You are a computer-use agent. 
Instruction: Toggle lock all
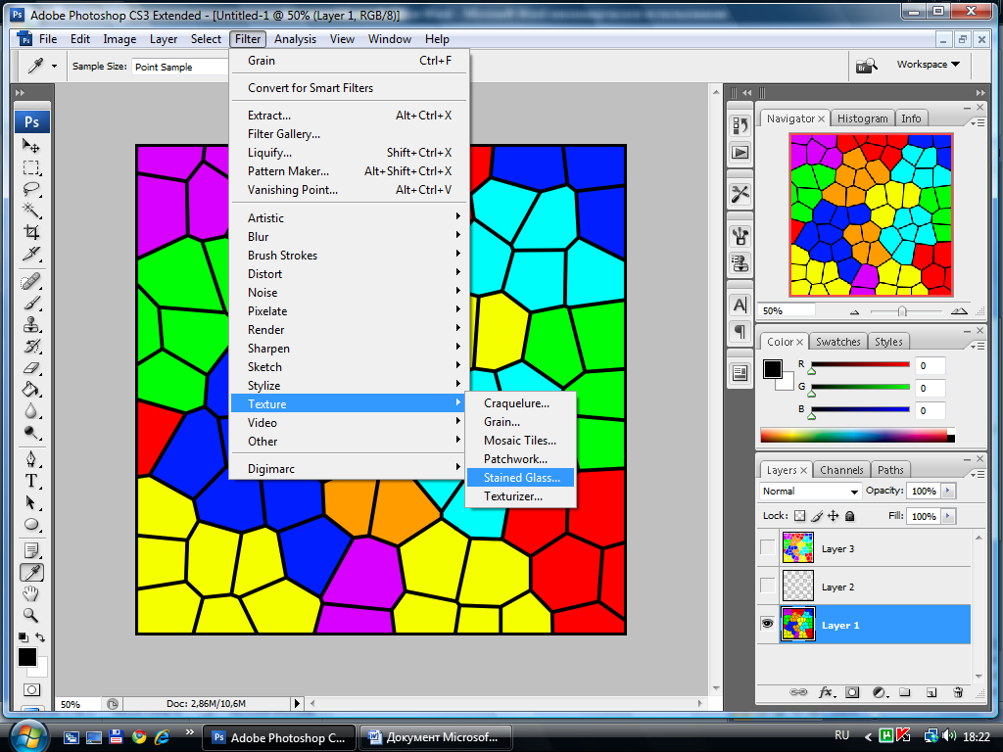click(849, 515)
